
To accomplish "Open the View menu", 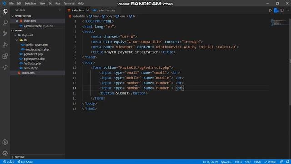I will (42, 3).
